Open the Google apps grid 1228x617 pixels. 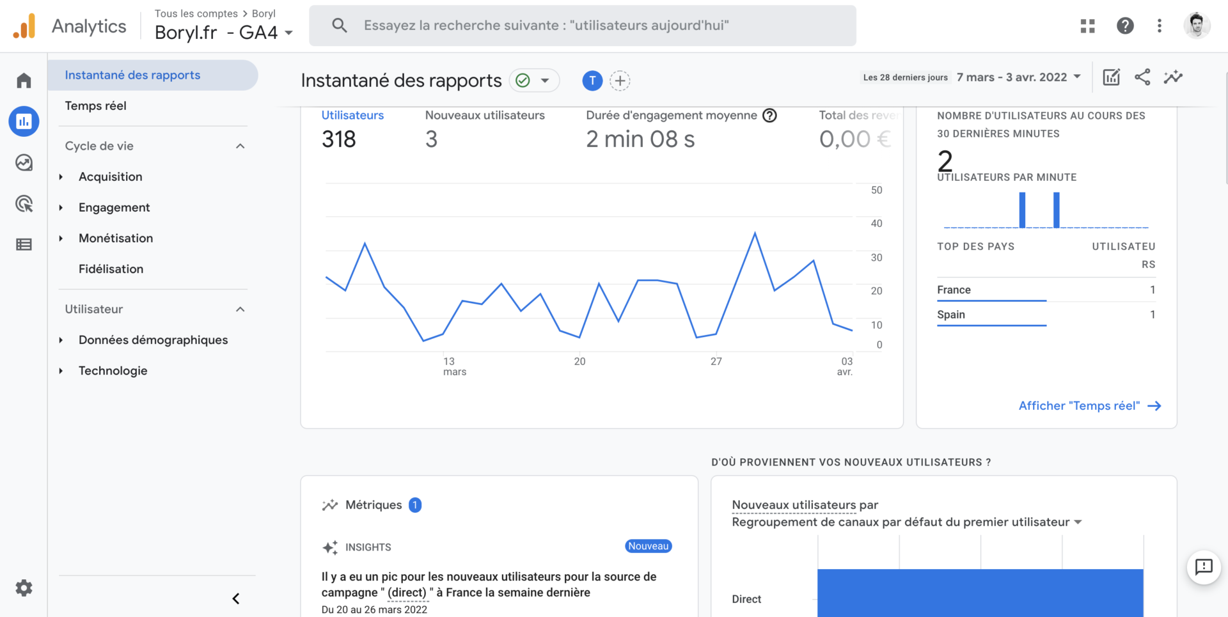click(x=1087, y=26)
